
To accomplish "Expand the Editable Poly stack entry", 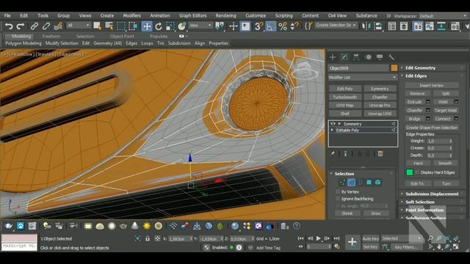I will click(332, 131).
